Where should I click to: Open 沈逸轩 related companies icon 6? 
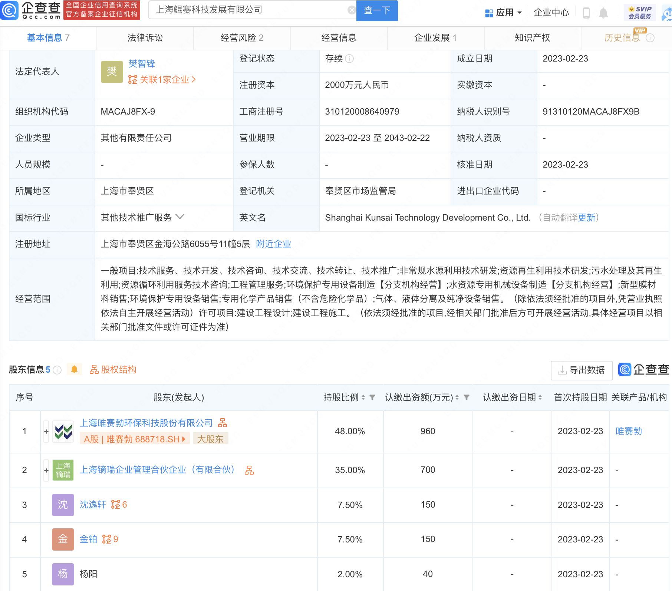point(119,505)
